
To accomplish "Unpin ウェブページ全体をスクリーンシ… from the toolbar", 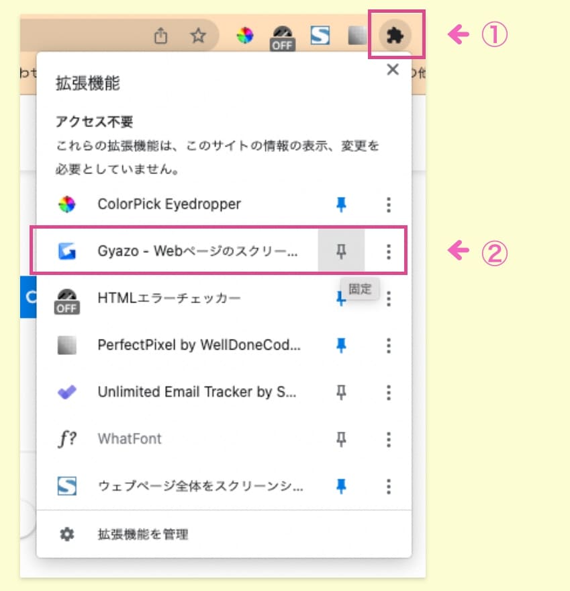I will click(341, 486).
